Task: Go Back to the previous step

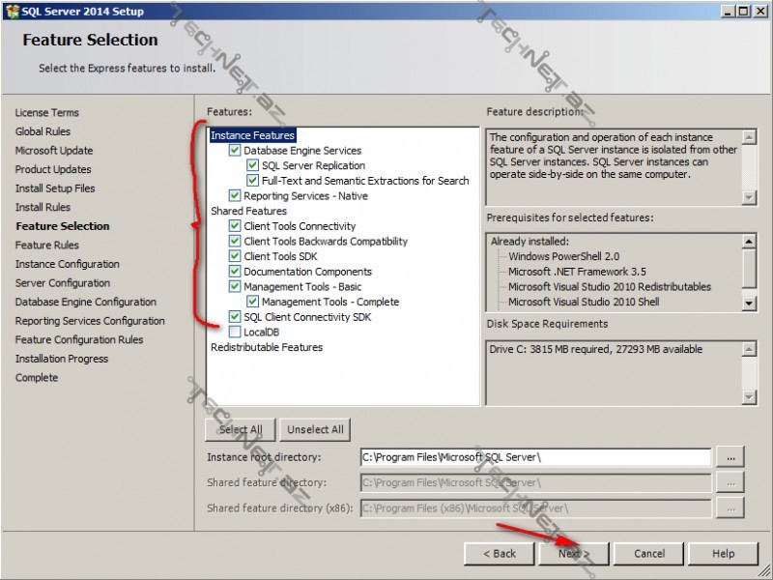Action: point(499,554)
